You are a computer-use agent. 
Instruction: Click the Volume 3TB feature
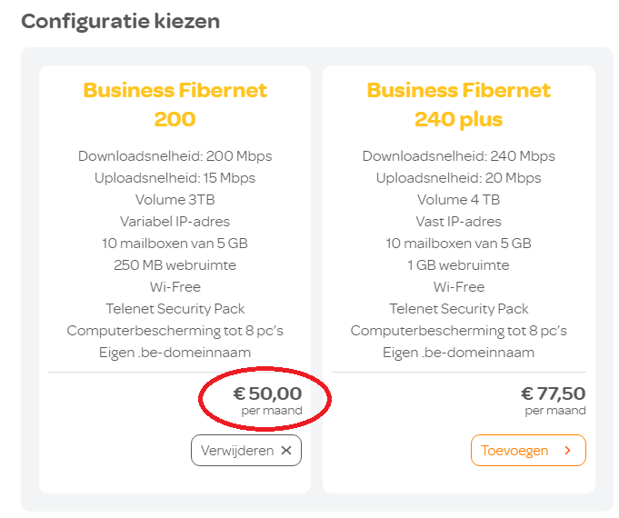pos(175,200)
